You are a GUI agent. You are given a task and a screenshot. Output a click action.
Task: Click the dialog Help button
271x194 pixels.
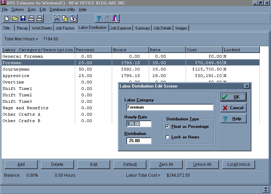[233, 119]
